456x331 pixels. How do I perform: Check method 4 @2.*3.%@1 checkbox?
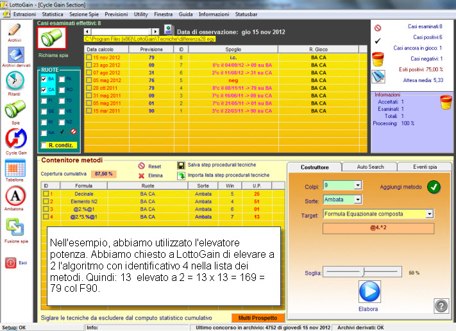point(46,217)
